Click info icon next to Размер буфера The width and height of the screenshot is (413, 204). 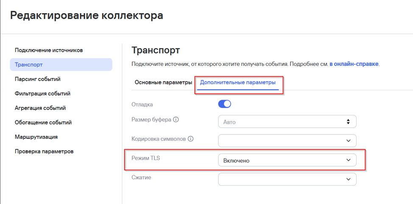(x=176, y=120)
